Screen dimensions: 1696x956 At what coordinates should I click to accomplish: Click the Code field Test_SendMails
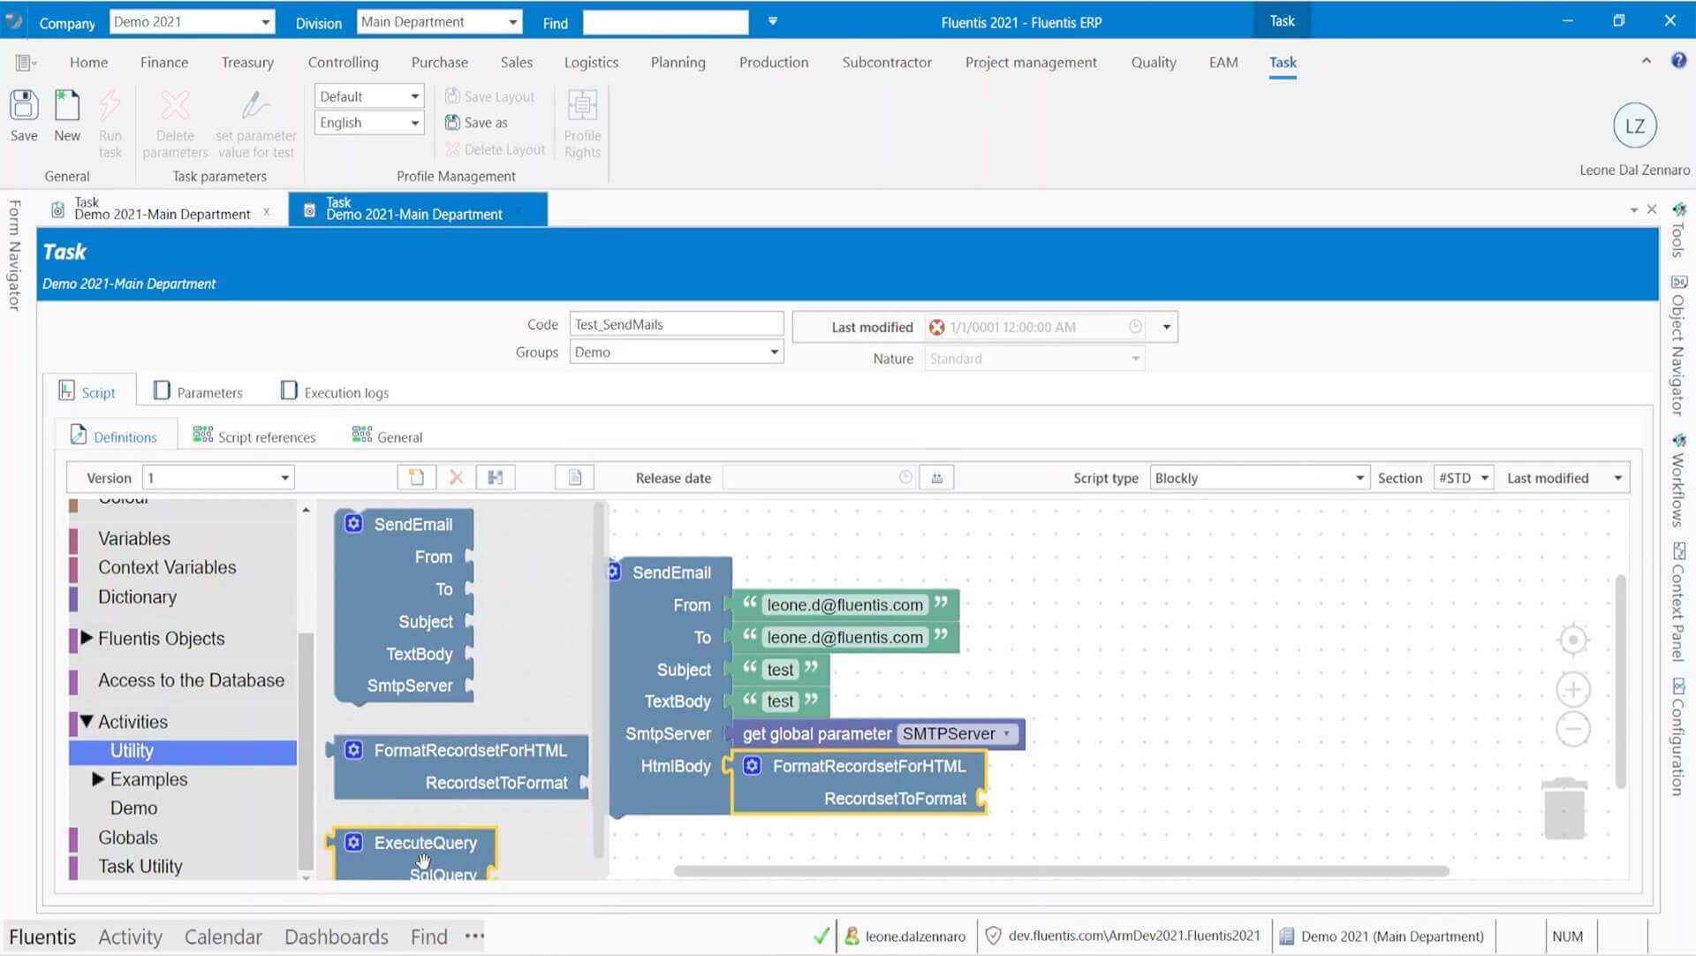point(676,324)
